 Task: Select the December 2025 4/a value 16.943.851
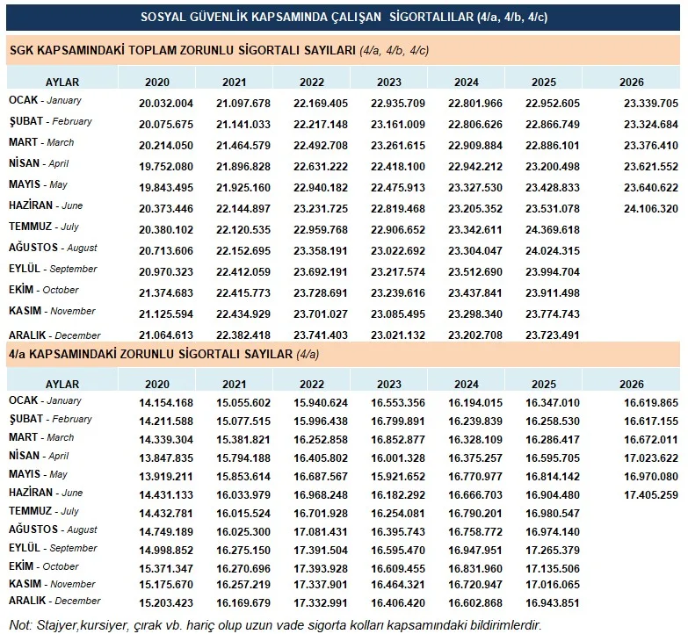click(553, 603)
